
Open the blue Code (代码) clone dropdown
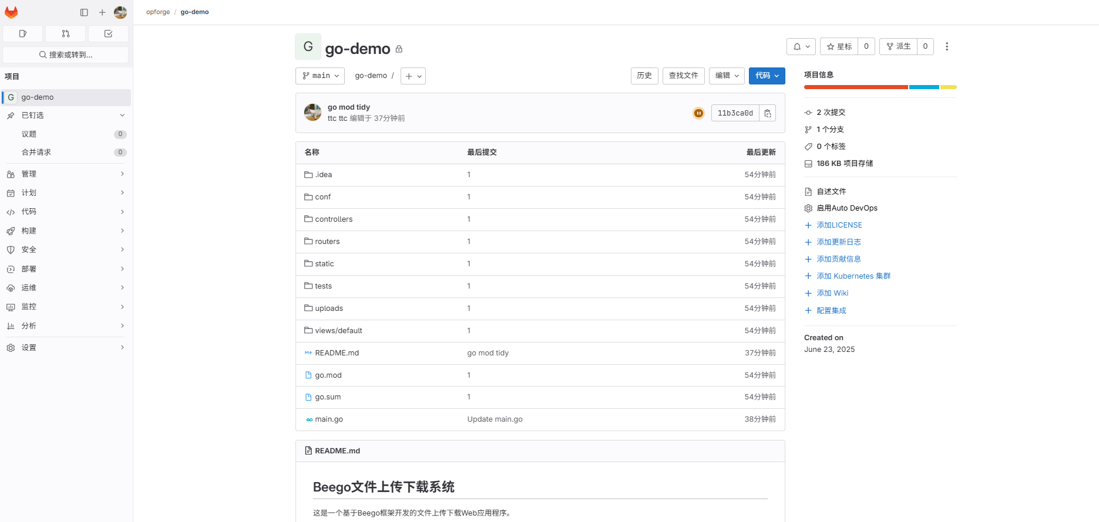click(767, 76)
